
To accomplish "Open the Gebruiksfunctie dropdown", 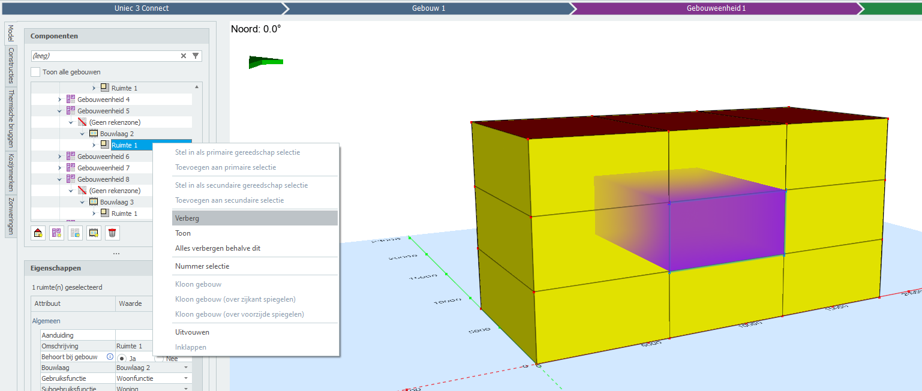I will point(186,378).
